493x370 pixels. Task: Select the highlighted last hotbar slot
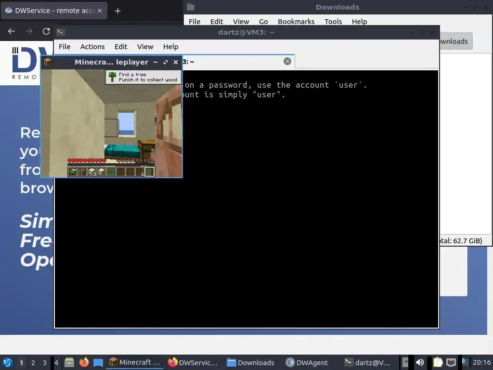click(x=150, y=172)
